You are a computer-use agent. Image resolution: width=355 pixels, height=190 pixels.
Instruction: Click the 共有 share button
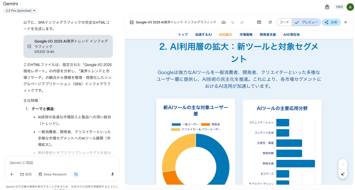[331, 22]
